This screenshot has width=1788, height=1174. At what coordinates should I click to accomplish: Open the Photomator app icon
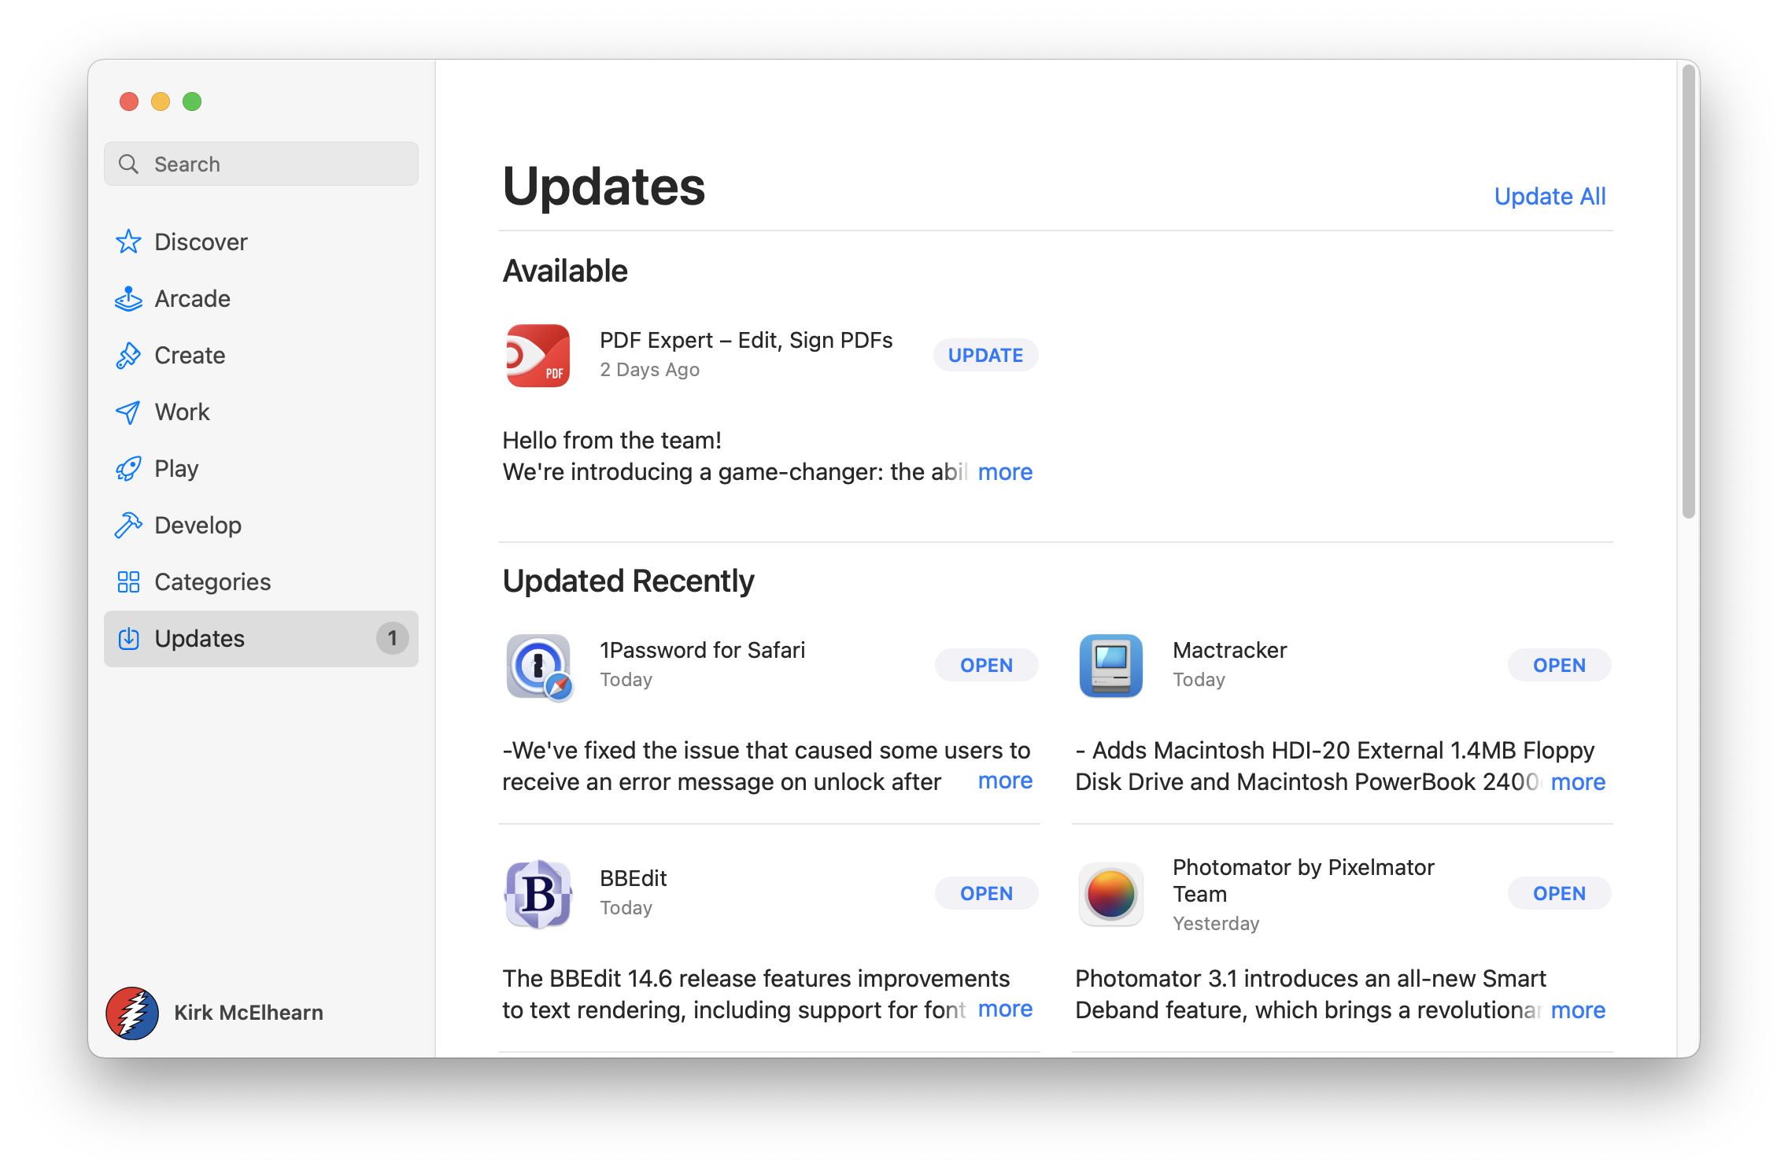tap(1111, 894)
